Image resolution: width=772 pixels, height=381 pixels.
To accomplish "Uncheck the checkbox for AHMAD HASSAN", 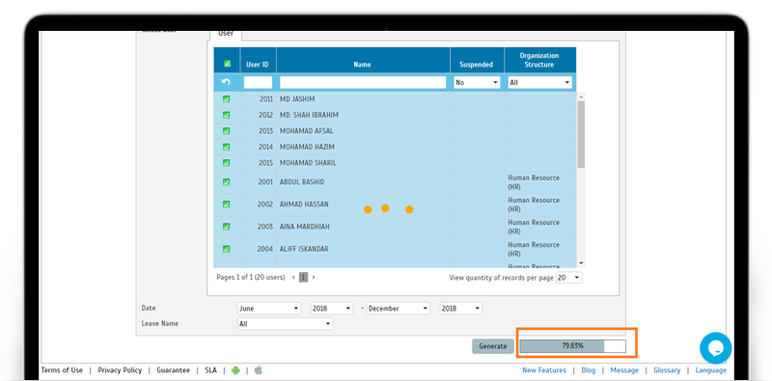I will pyautogui.click(x=227, y=204).
